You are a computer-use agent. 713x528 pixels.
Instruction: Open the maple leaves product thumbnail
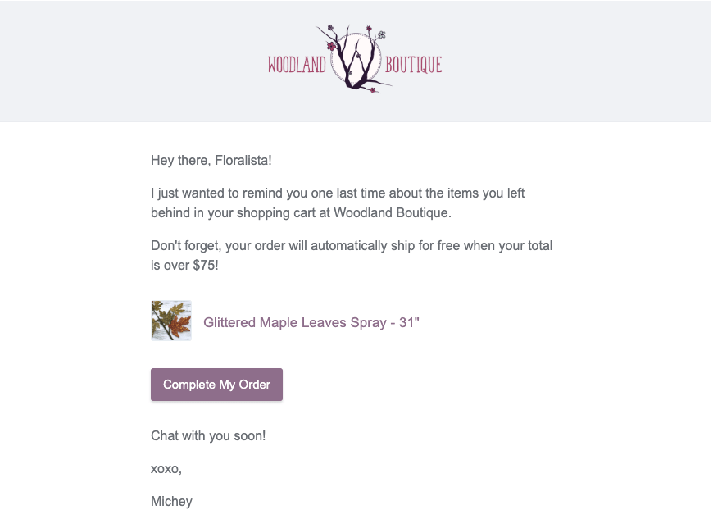pyautogui.click(x=171, y=321)
